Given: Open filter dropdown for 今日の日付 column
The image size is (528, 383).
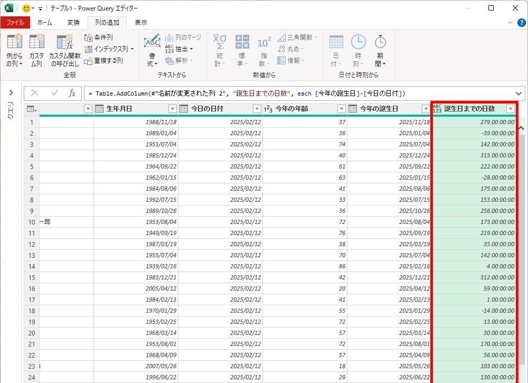Looking at the screenshot, I should [x=257, y=109].
